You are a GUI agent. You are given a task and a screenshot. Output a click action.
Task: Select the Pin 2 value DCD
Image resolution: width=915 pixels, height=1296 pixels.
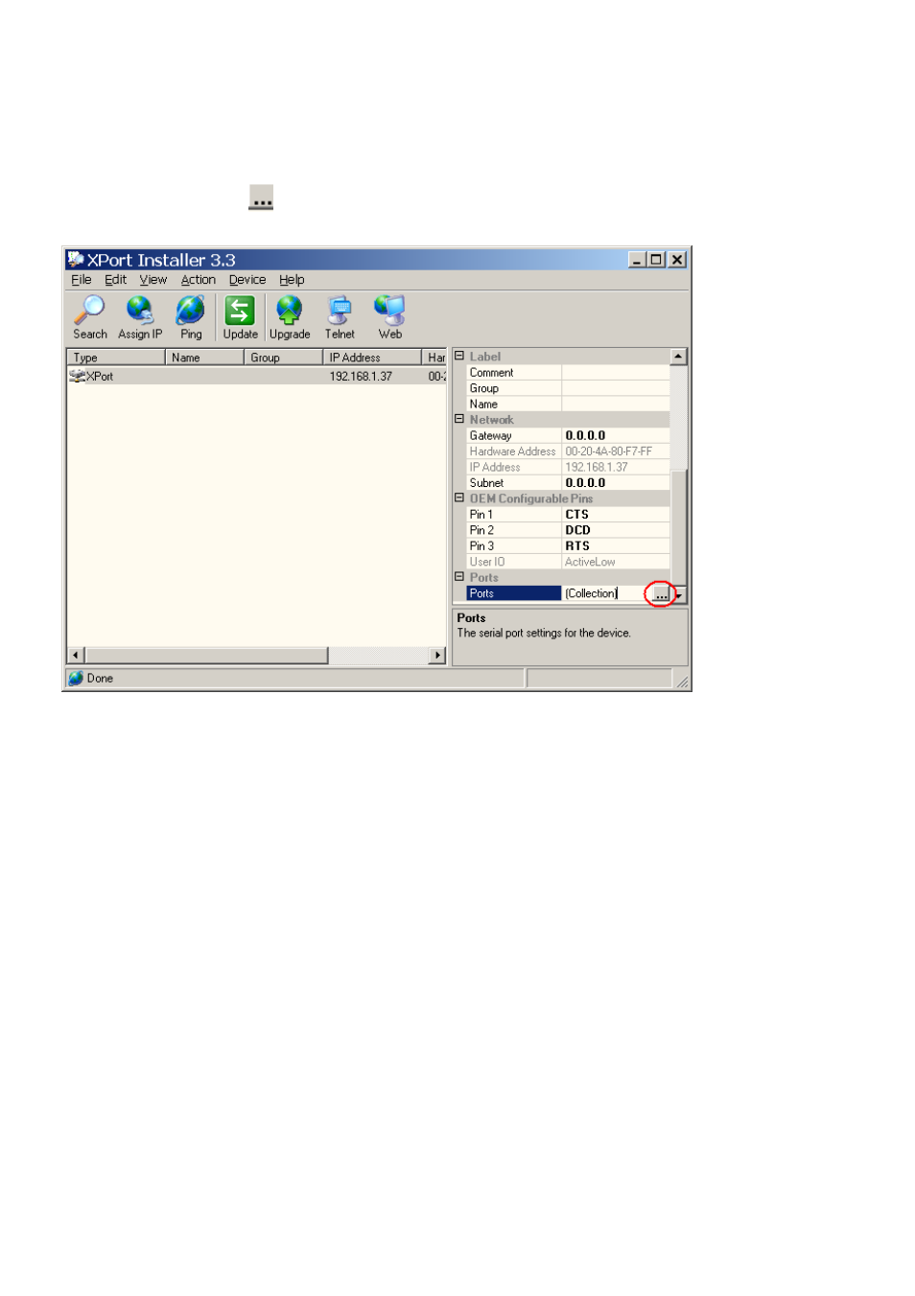577,530
